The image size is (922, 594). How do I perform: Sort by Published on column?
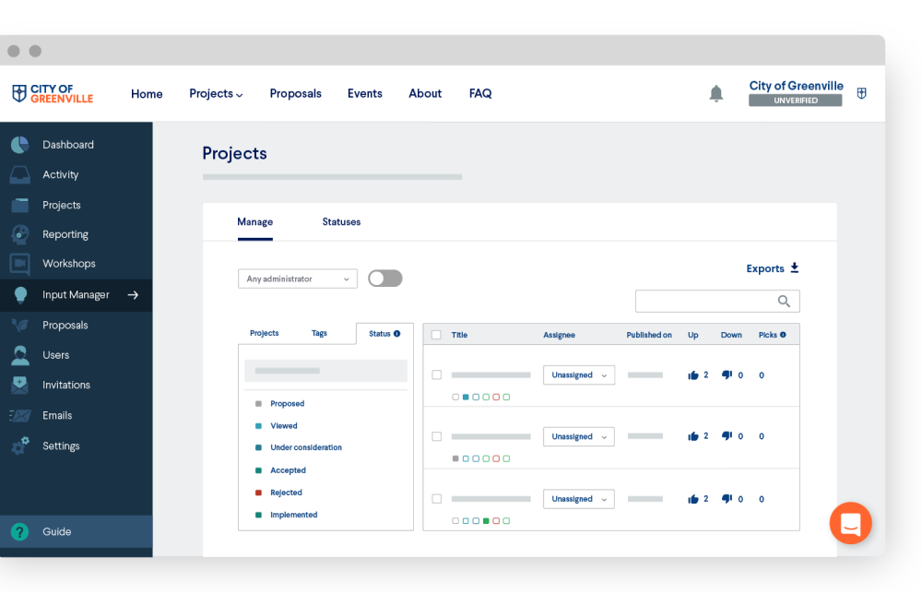[x=648, y=335]
